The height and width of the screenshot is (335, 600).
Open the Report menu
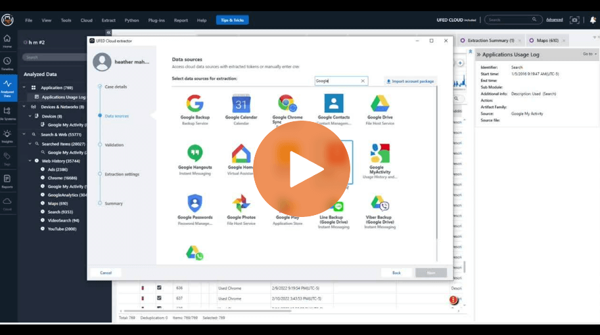(181, 20)
